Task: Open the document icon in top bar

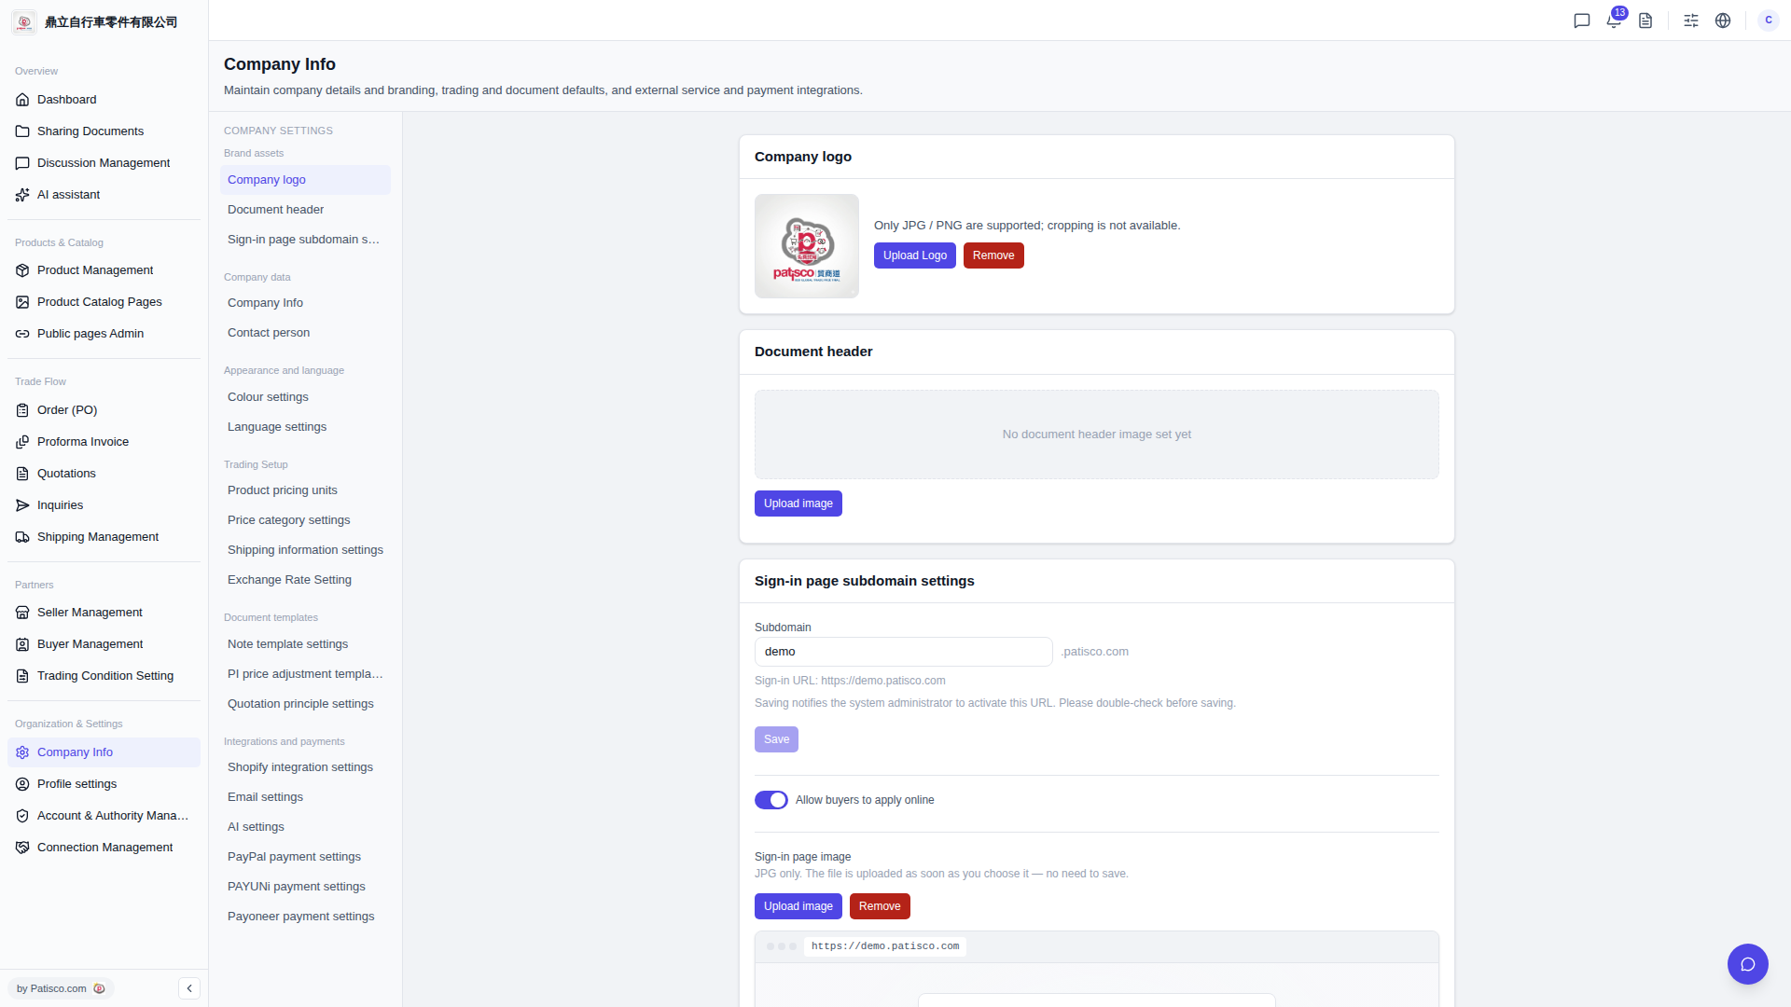Action: click(1645, 21)
